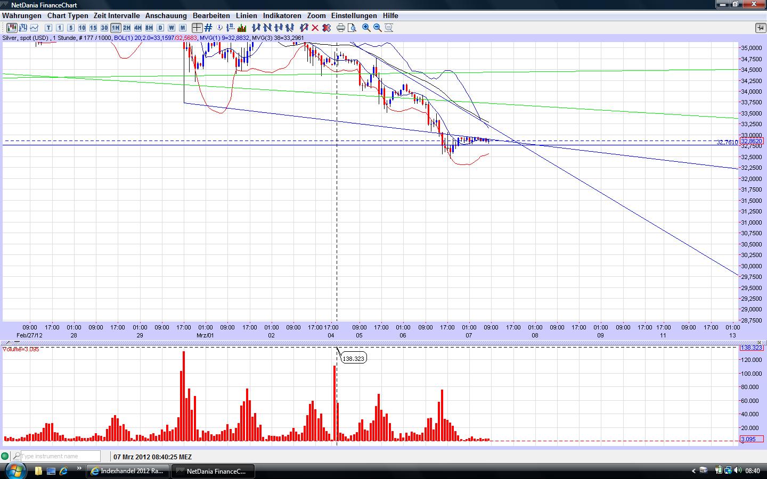The width and height of the screenshot is (767, 479).
Task: Click the green connection status indicator
Action: pyautogui.click(x=5, y=456)
